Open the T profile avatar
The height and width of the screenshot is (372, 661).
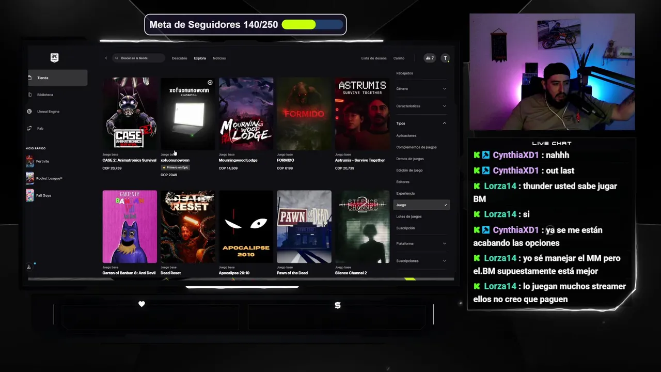coord(446,58)
